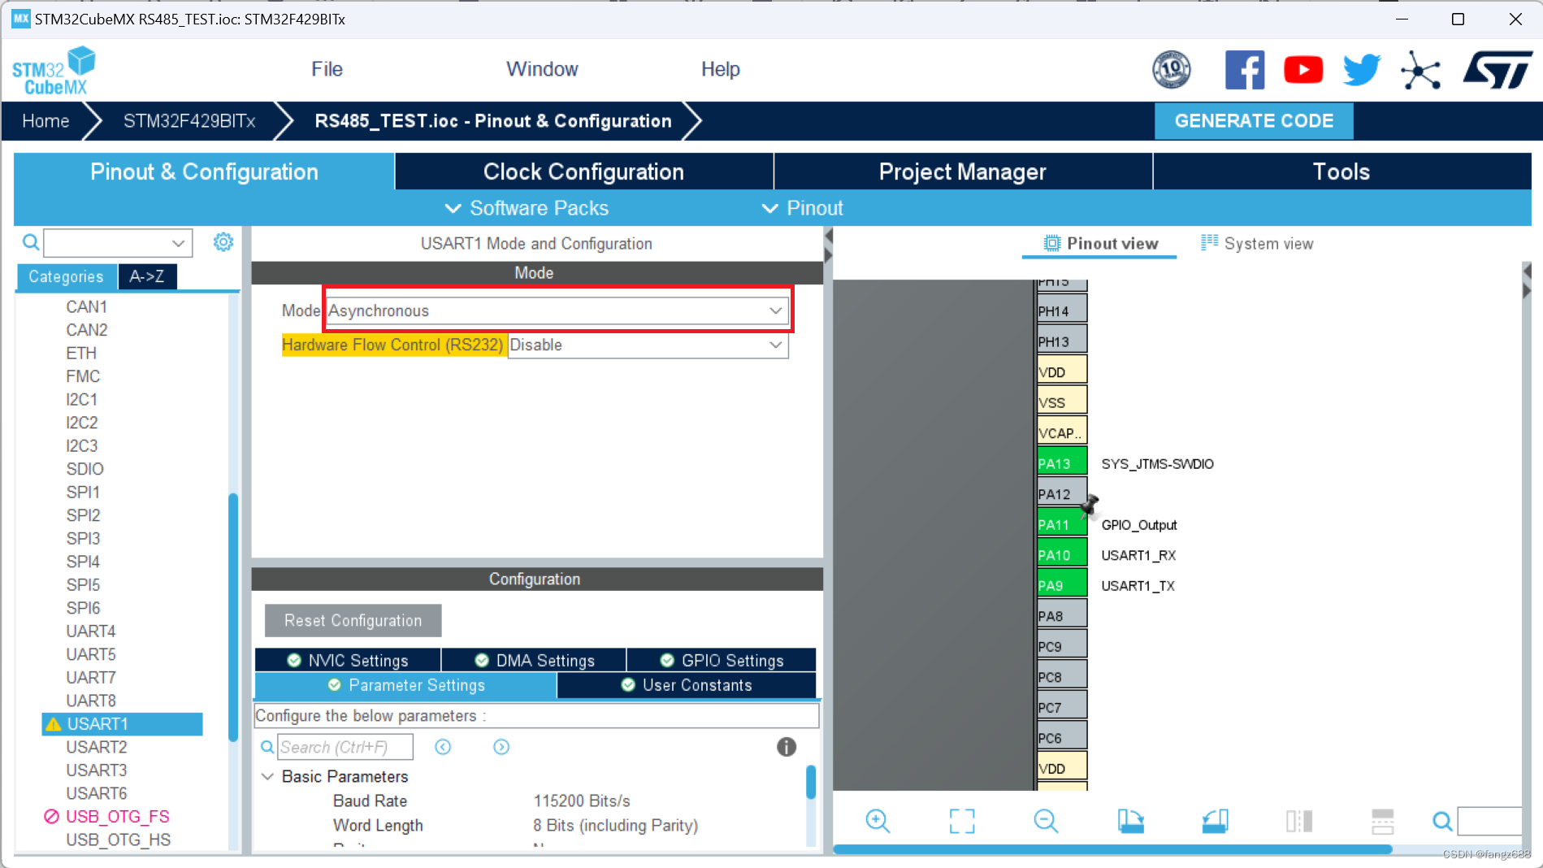Open the Twitter bird icon link
This screenshot has height=868, width=1543.
coord(1362,70)
